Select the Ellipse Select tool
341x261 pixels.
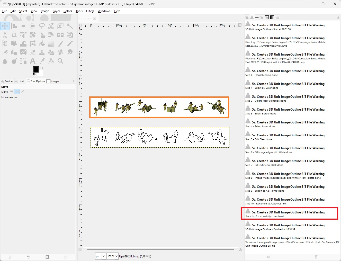[x=33, y=26]
